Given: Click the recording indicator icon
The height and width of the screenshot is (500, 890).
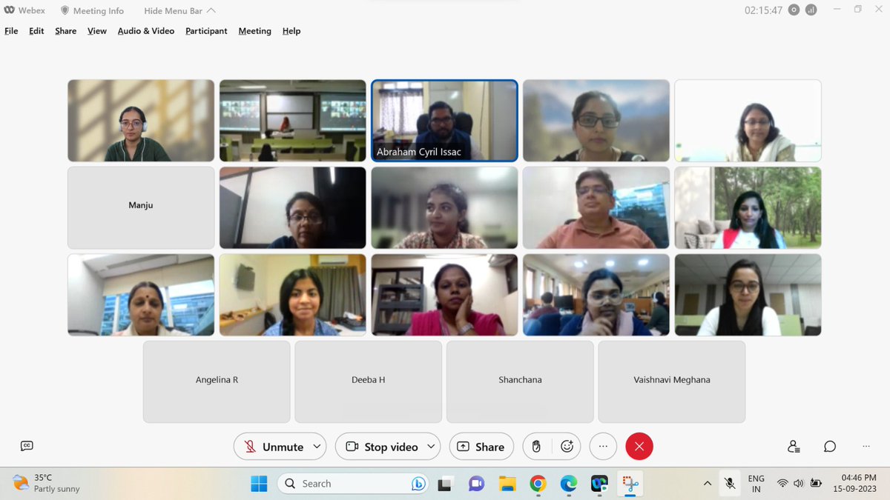Looking at the screenshot, I should pyautogui.click(x=794, y=10).
